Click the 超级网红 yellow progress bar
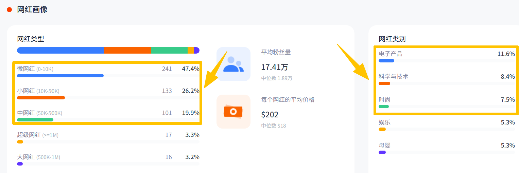This screenshot has width=519, height=173. [20, 142]
